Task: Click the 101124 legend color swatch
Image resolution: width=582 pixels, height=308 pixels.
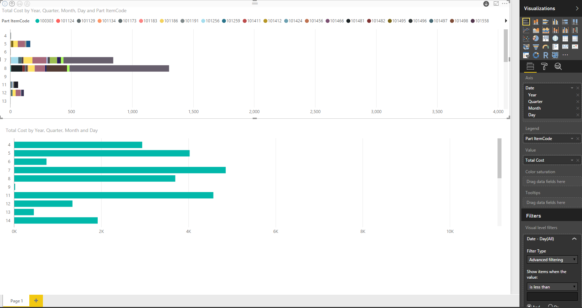Action: coord(58,21)
